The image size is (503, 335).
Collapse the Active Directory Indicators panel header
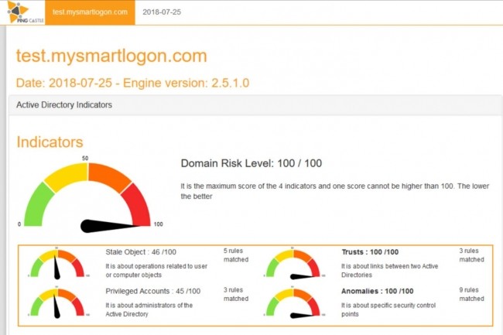point(255,104)
